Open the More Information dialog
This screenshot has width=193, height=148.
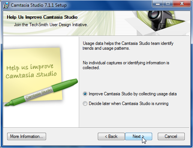[x=27, y=136]
